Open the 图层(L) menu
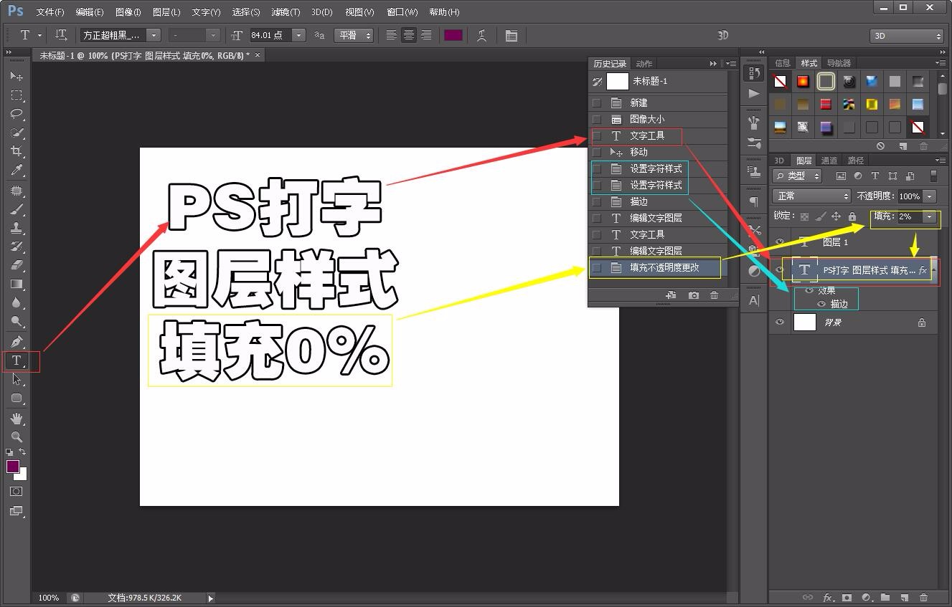 pyautogui.click(x=166, y=12)
